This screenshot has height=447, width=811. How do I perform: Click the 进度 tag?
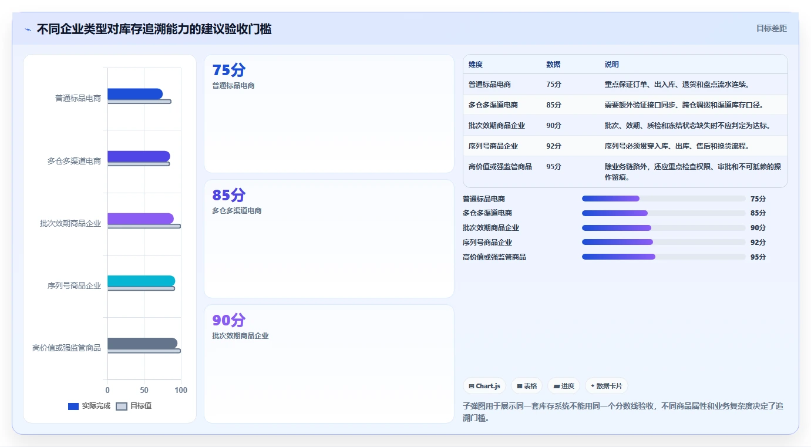coord(564,386)
